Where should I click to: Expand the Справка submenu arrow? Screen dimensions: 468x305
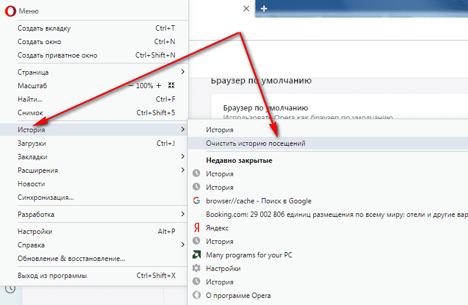182,244
